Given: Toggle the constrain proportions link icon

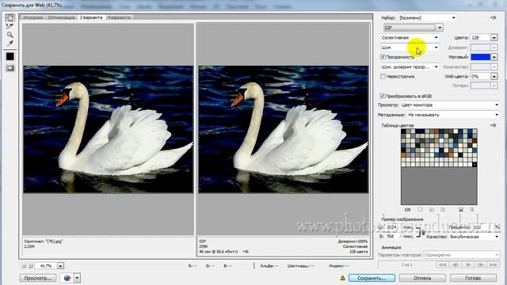Looking at the screenshot, I should pos(420,232).
